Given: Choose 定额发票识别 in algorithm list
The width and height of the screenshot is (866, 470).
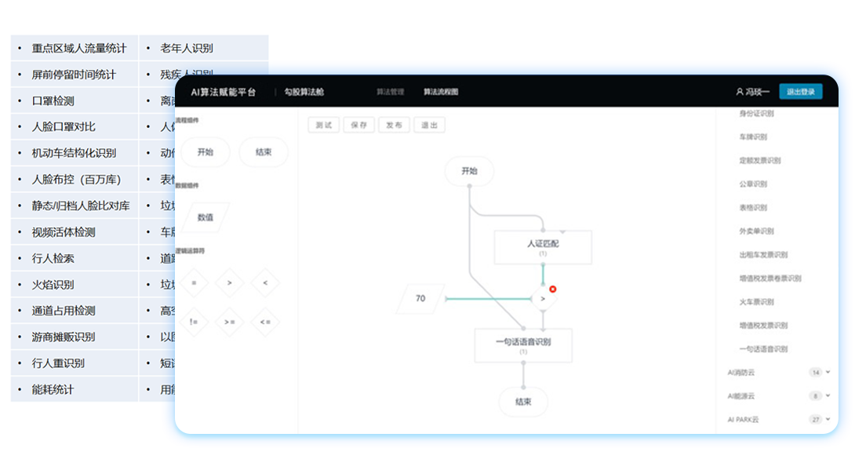Looking at the screenshot, I should [760, 161].
